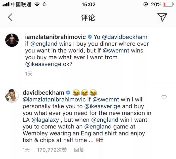Tap the England flag emoji

(100, 140)
